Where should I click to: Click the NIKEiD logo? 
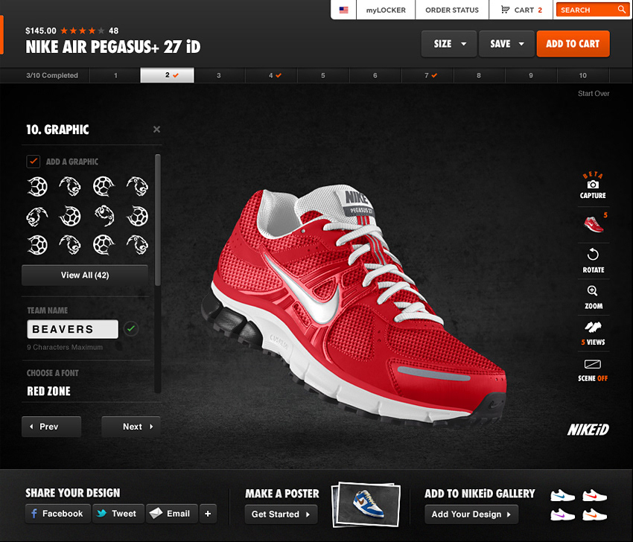(588, 430)
